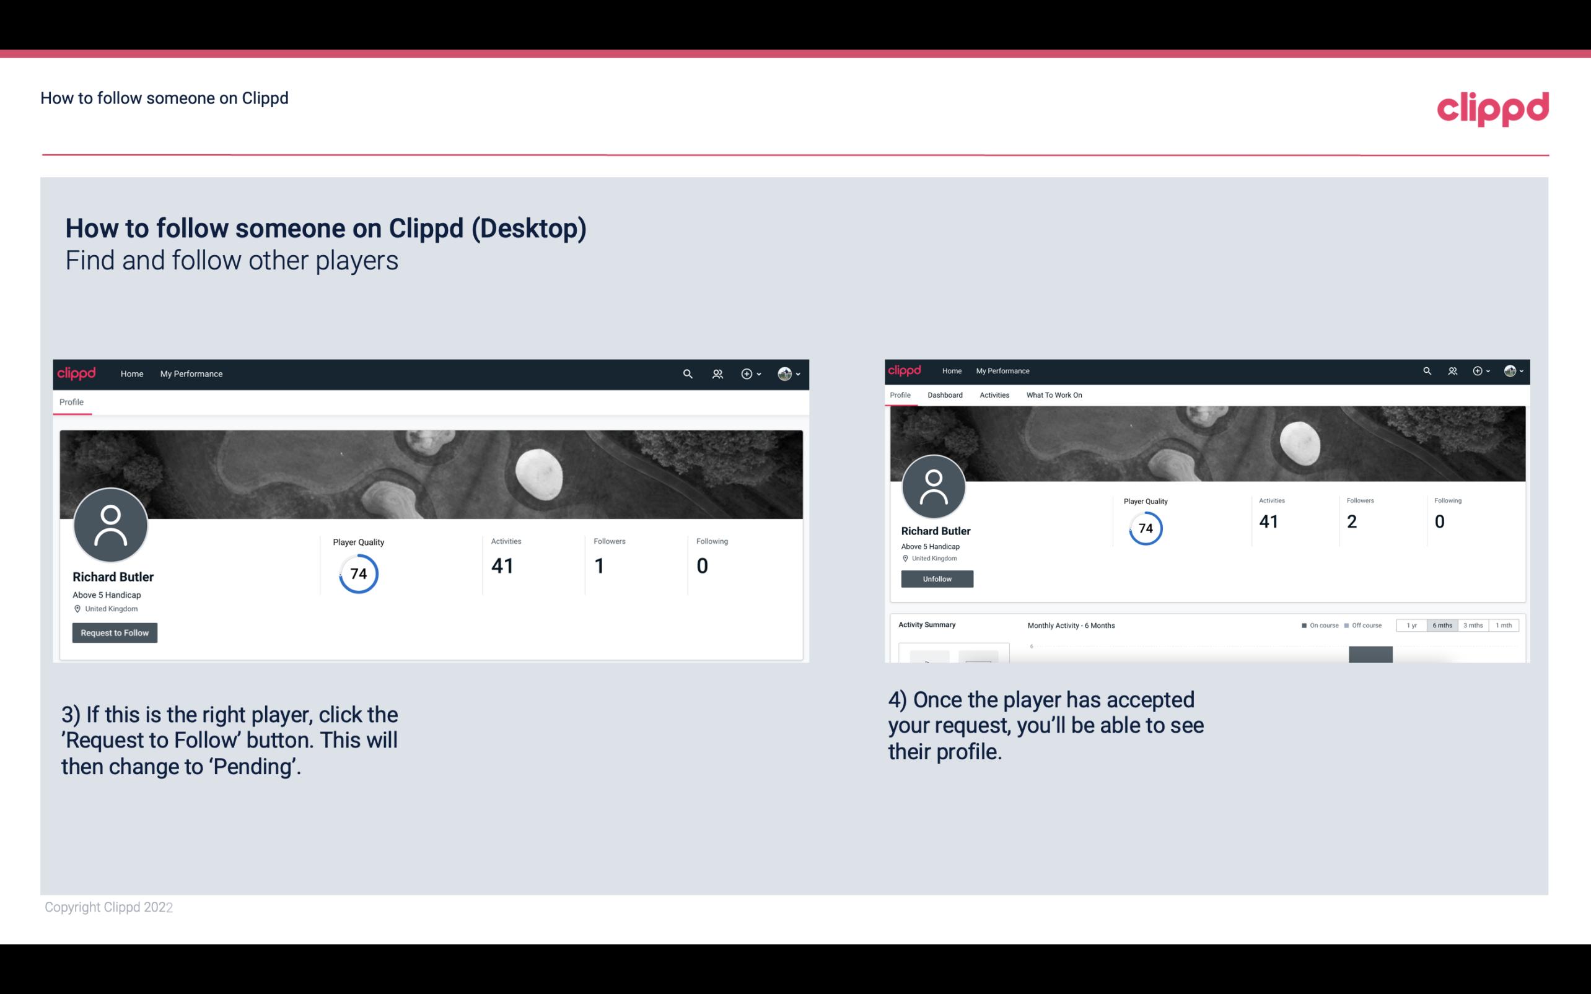Click the 'Request to Follow' button

pyautogui.click(x=115, y=632)
